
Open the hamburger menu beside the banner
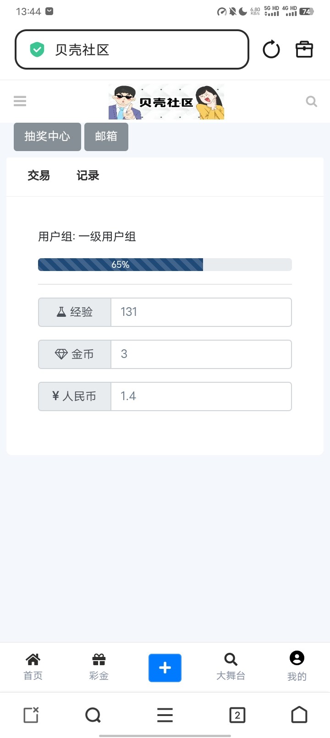pos(20,101)
